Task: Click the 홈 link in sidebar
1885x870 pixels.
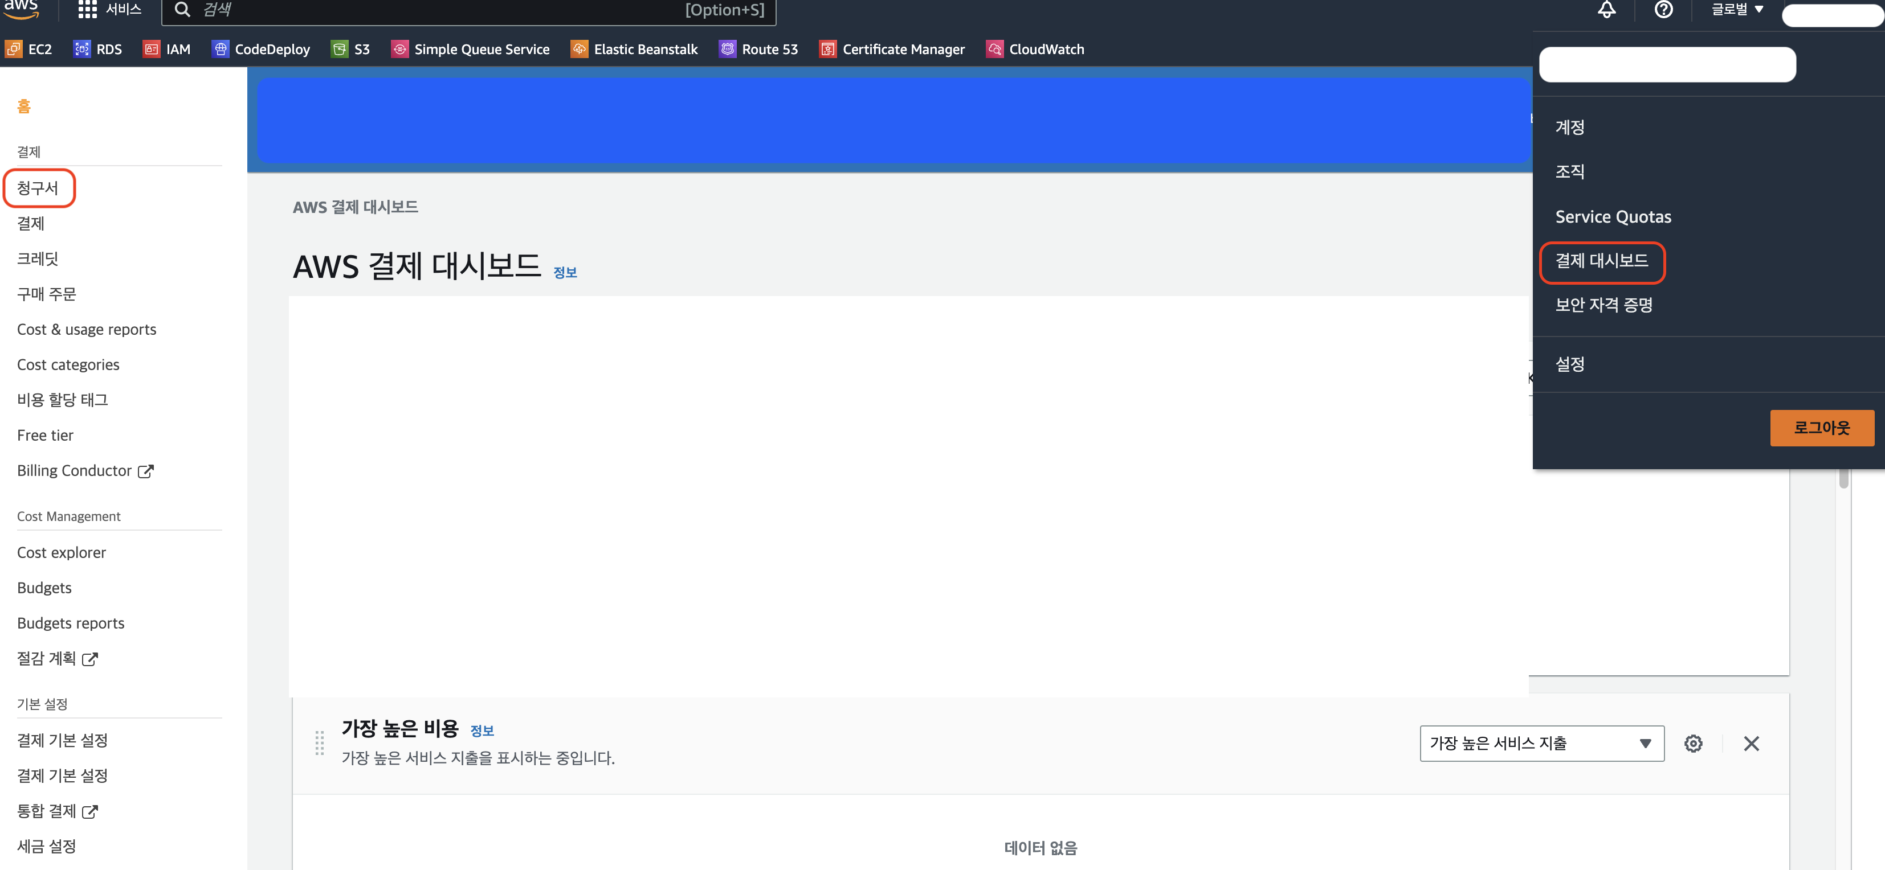Action: (x=23, y=106)
